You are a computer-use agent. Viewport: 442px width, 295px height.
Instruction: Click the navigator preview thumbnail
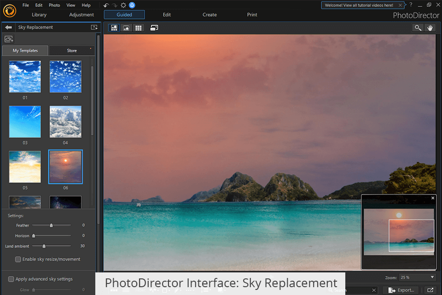399,232
